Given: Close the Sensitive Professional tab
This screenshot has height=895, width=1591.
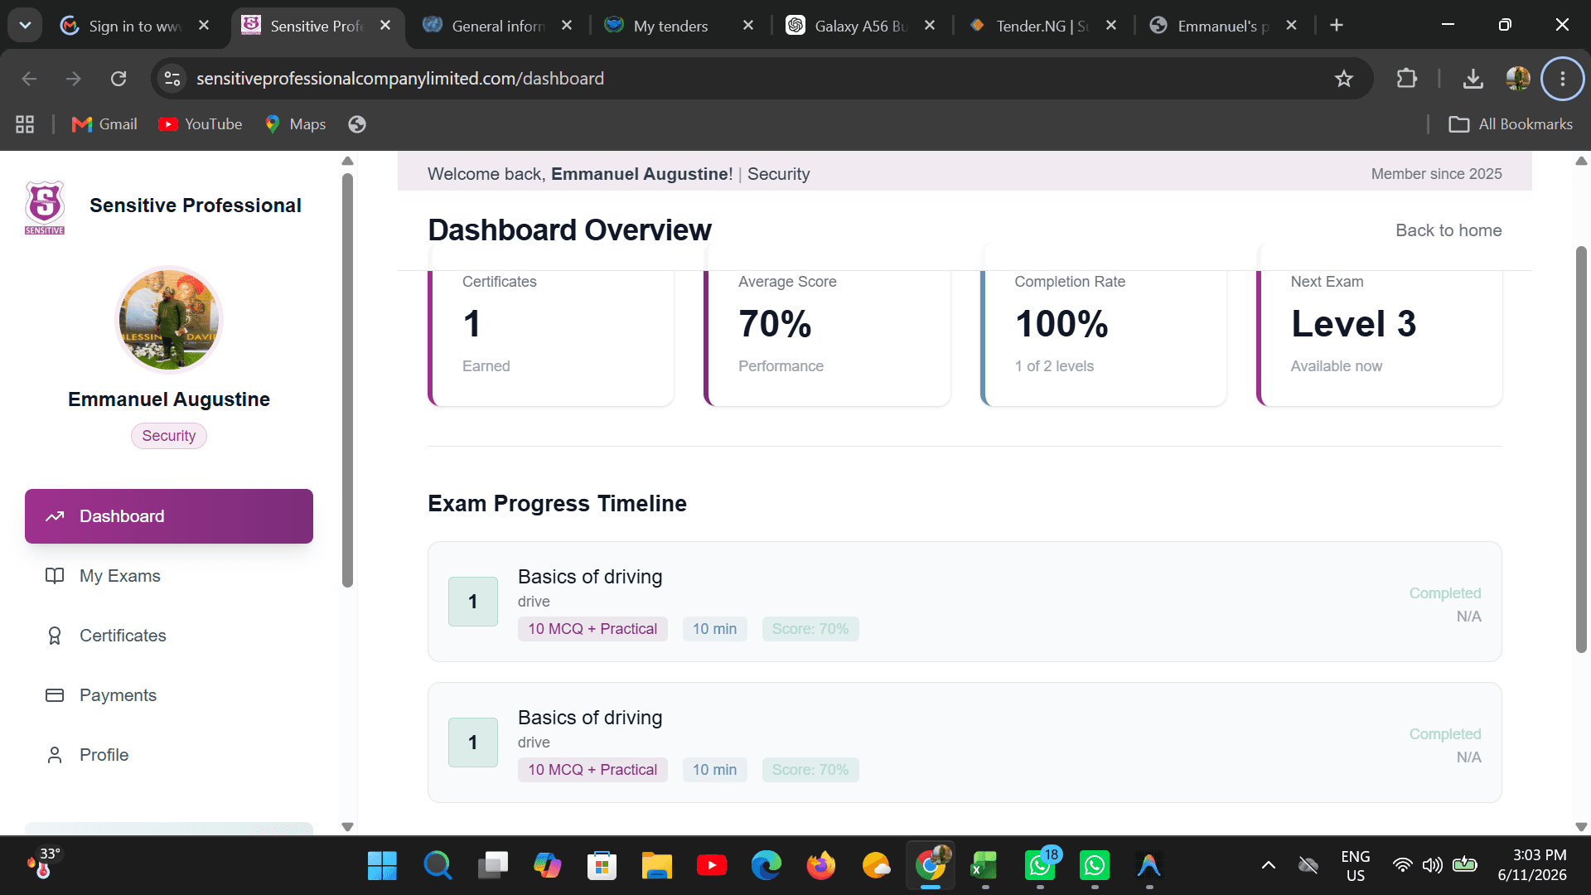Looking at the screenshot, I should click(385, 26).
